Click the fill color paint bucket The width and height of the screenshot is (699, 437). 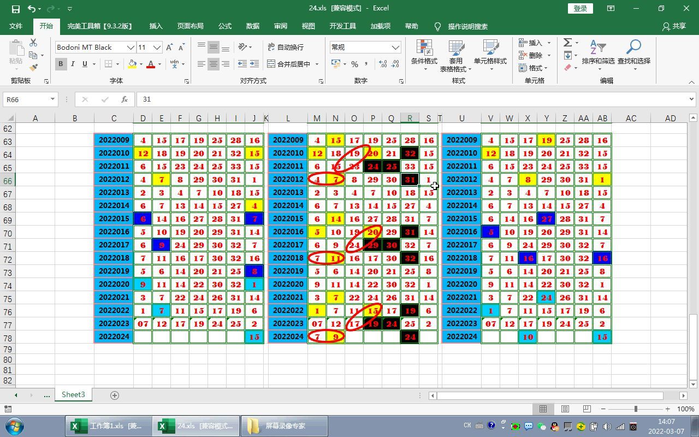tap(132, 64)
